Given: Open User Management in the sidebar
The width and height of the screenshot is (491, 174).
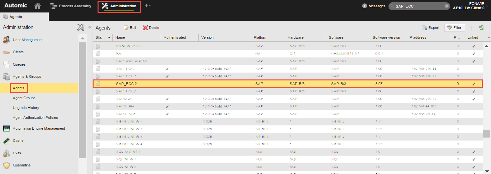Looking at the screenshot, I should (x=28, y=40).
